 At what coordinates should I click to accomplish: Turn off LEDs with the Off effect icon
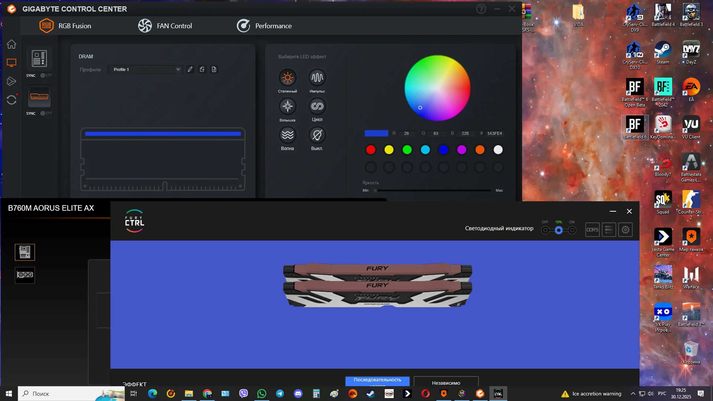tap(317, 135)
